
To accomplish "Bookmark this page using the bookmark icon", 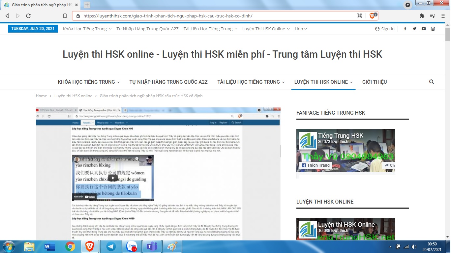I will tap(65, 16).
